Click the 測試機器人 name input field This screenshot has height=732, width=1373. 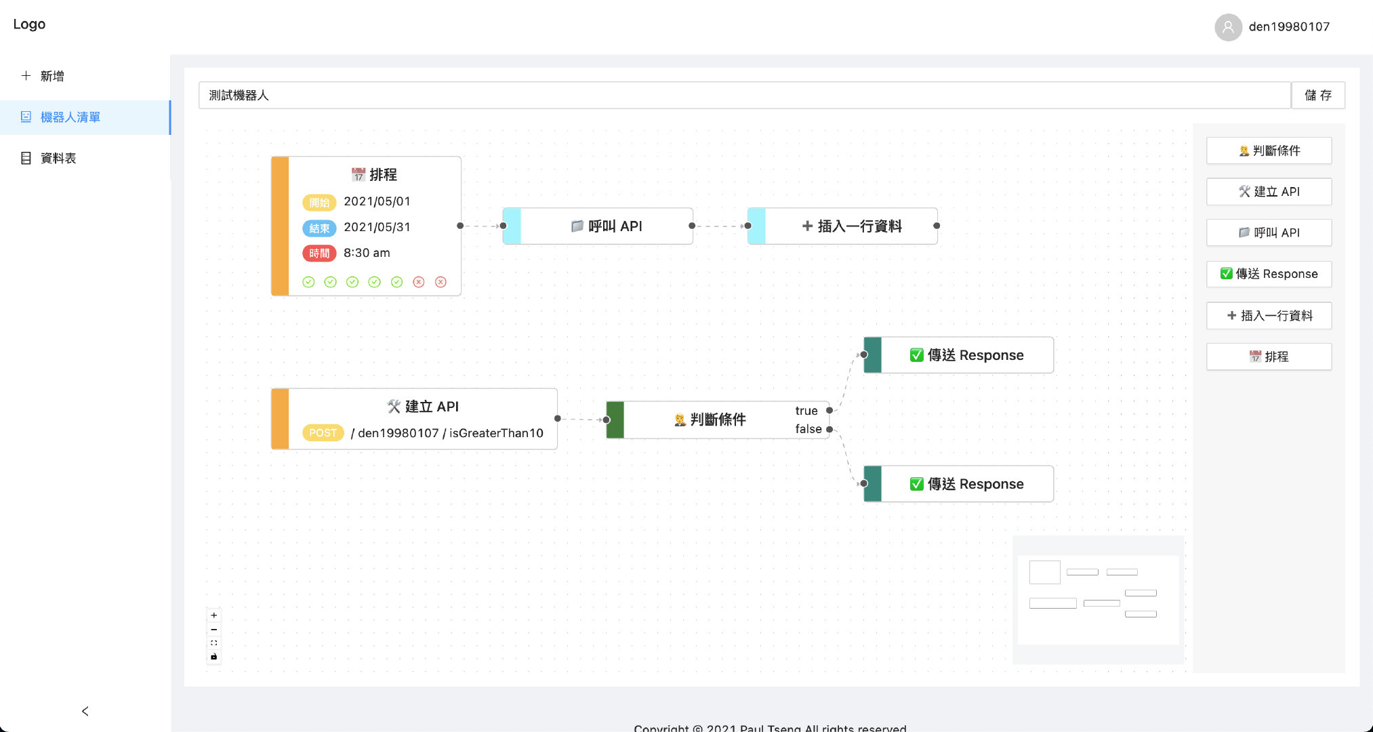(x=744, y=96)
